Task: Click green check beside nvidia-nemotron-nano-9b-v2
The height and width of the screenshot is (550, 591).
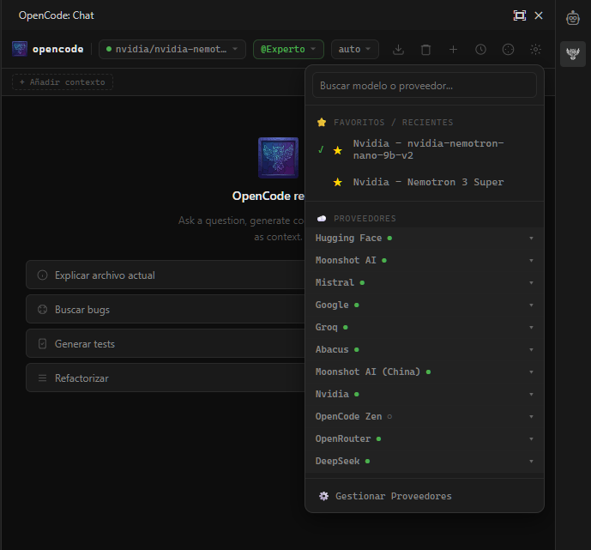Action: (x=321, y=149)
